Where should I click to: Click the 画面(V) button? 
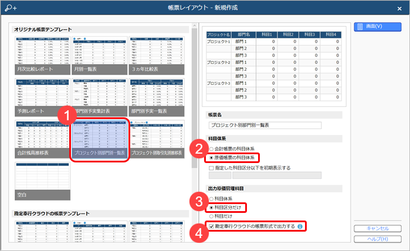378,26
